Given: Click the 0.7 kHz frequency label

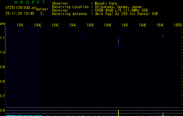Looking at the screenshot, I should click(x=2, y=96).
